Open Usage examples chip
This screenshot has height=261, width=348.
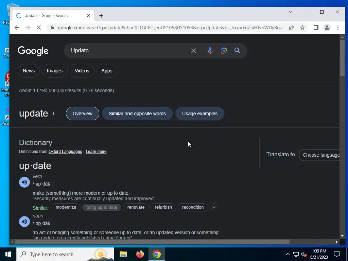tap(200, 114)
